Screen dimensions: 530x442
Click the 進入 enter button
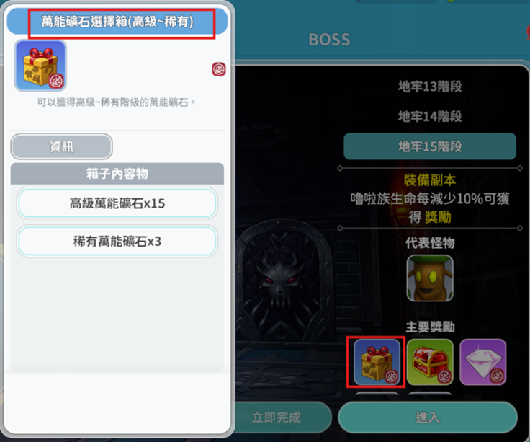(x=428, y=417)
